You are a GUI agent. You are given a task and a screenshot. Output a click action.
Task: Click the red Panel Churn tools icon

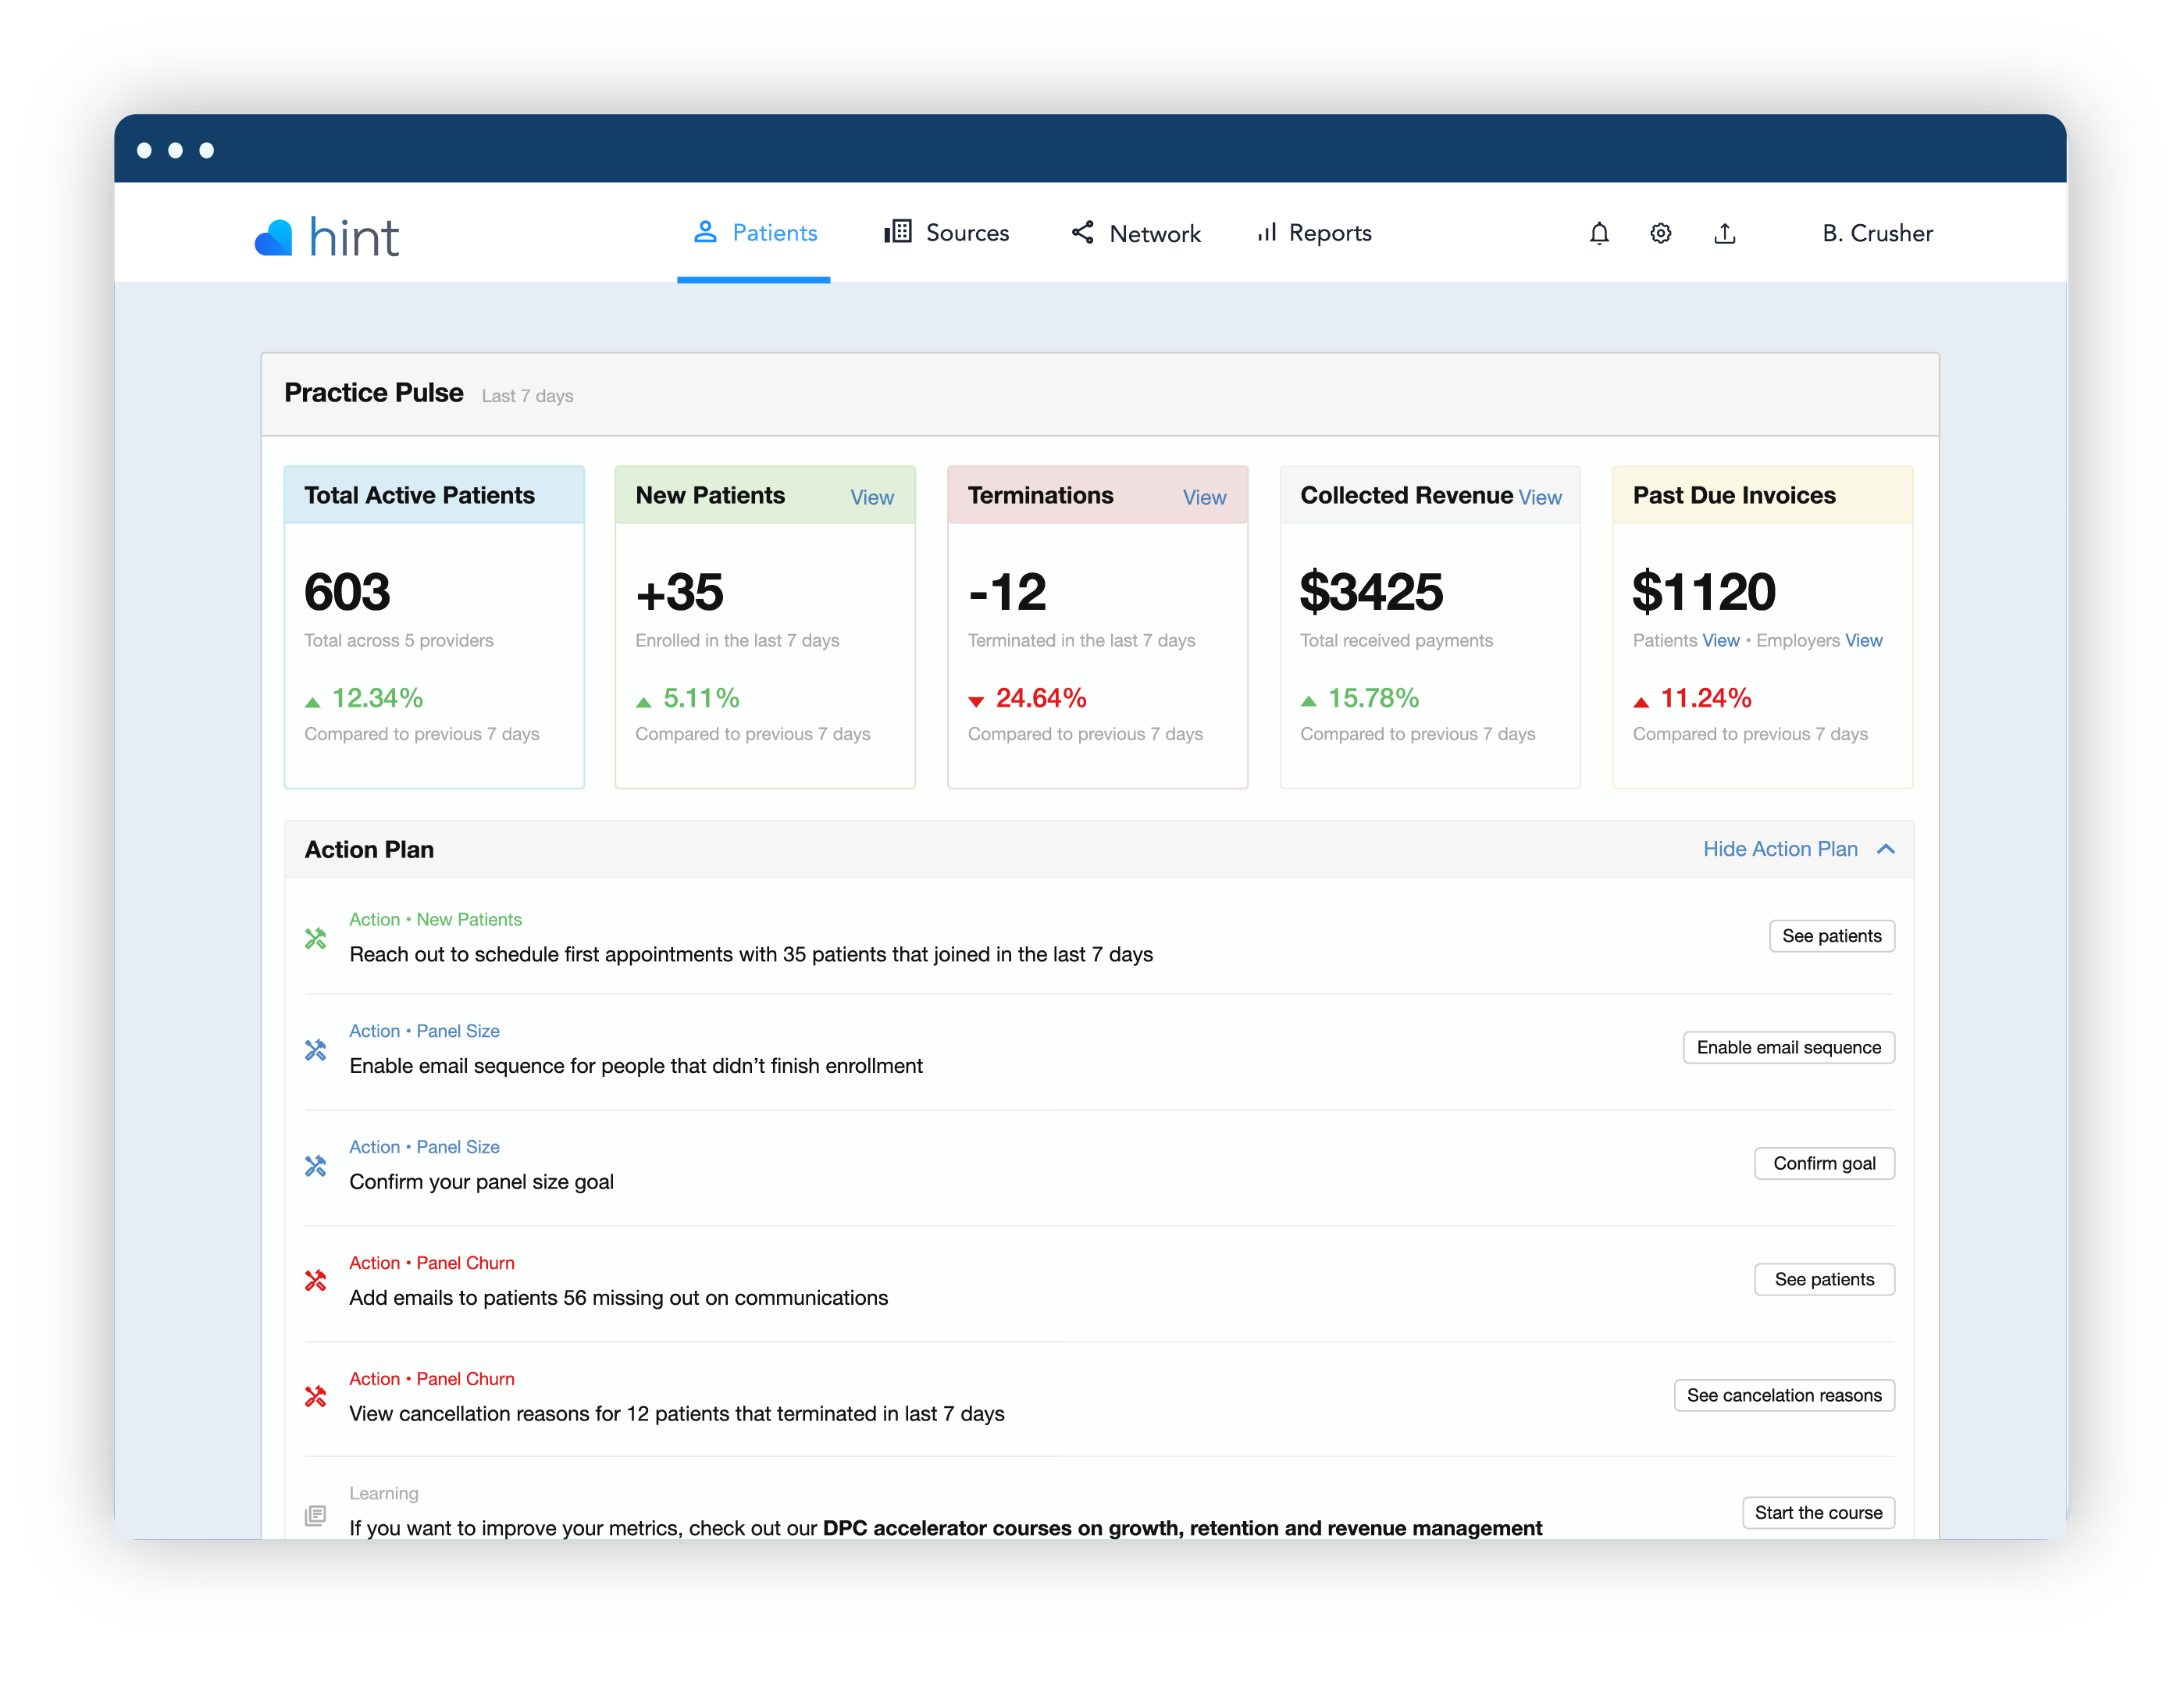coord(316,1281)
